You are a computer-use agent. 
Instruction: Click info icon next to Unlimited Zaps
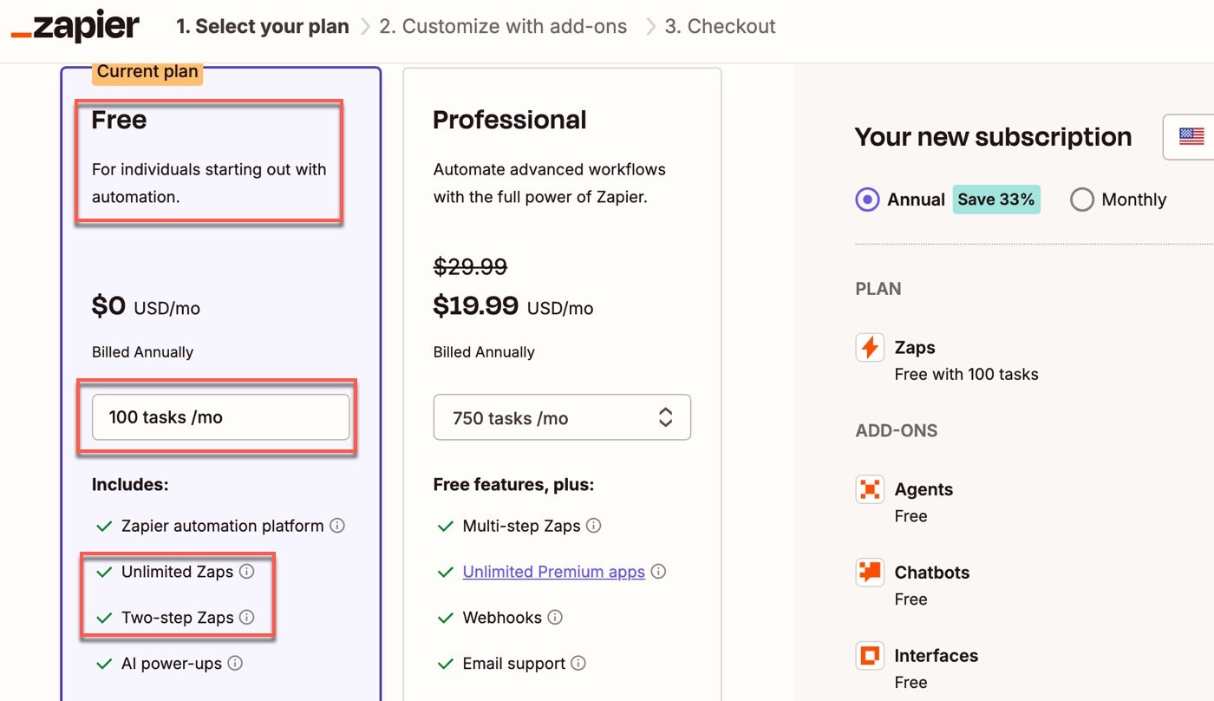point(246,572)
